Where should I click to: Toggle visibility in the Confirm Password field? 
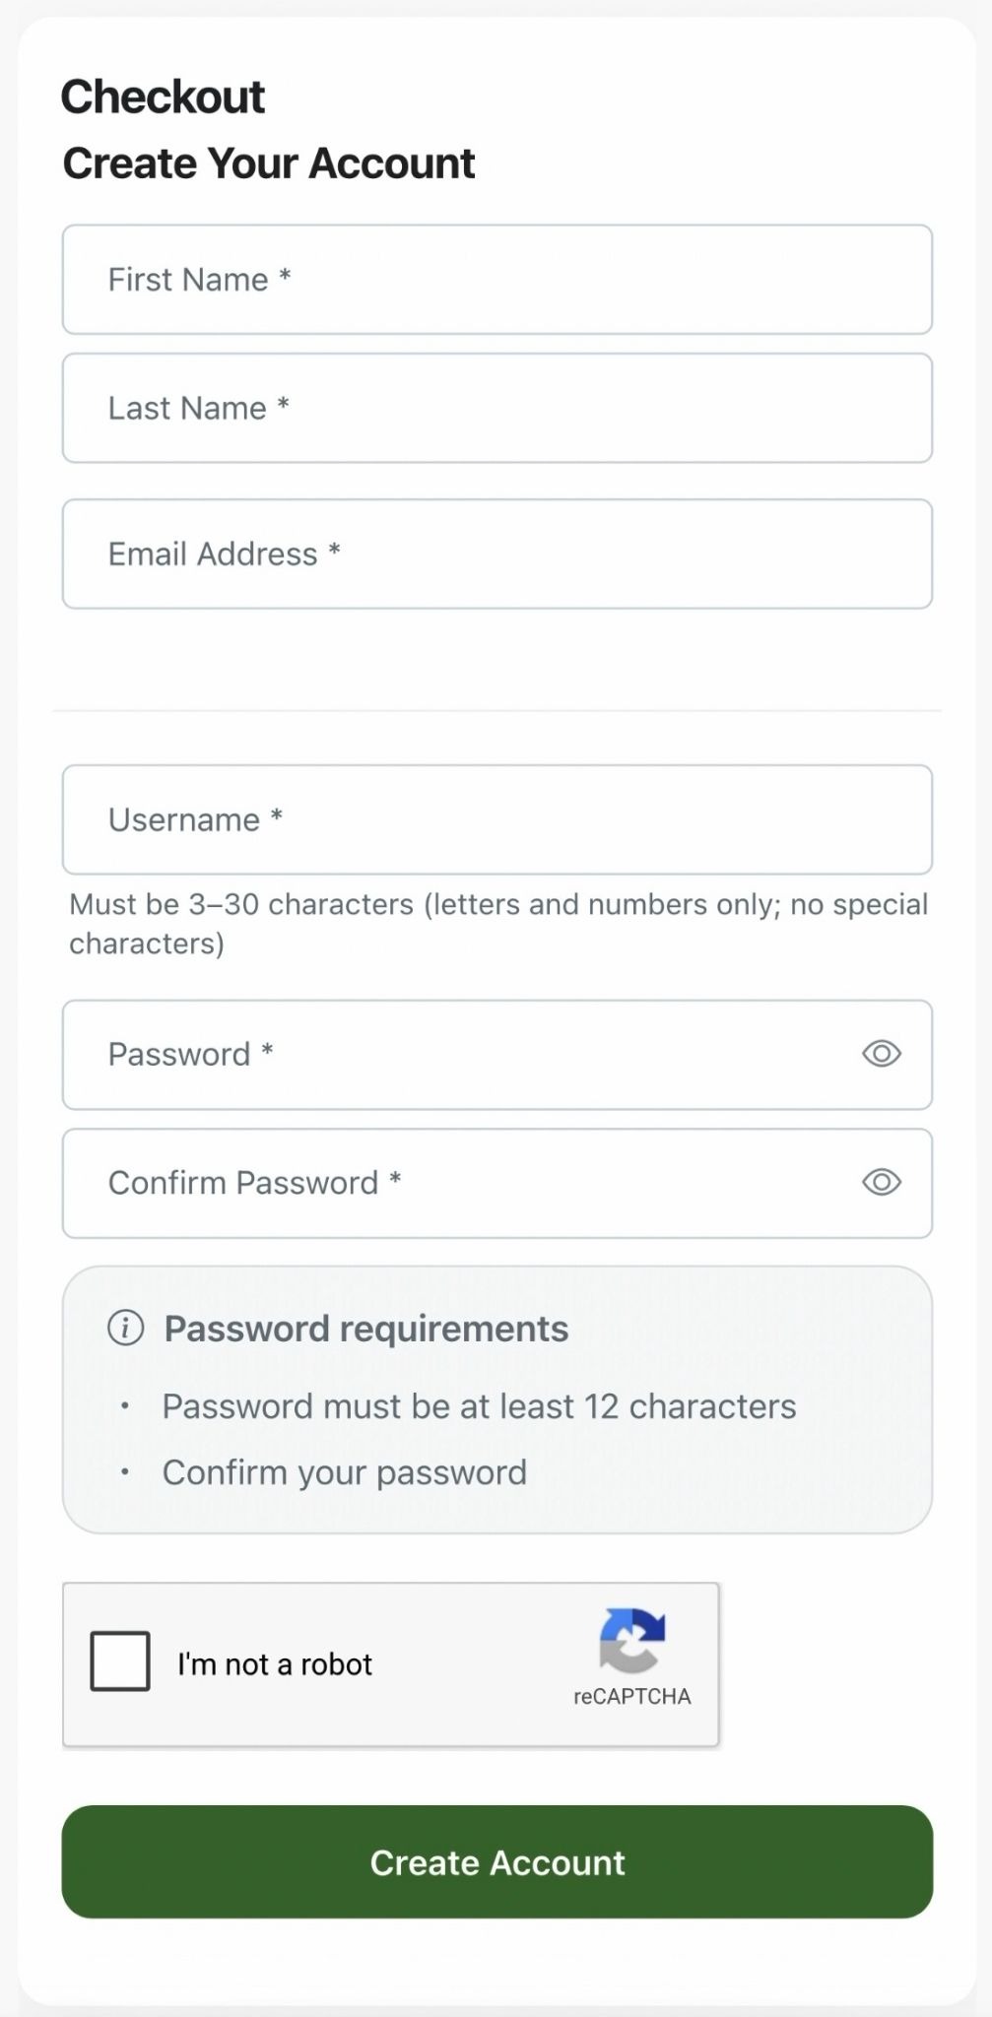(882, 1182)
